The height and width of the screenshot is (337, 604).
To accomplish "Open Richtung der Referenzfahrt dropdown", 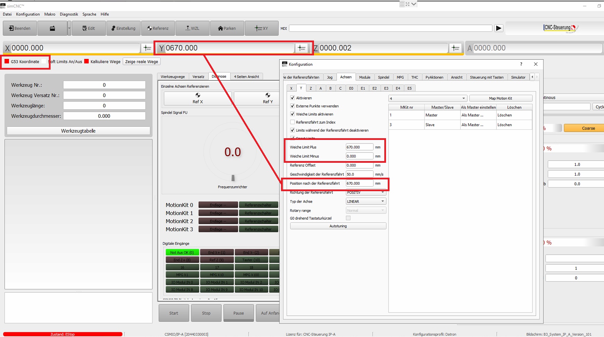I will click(366, 193).
